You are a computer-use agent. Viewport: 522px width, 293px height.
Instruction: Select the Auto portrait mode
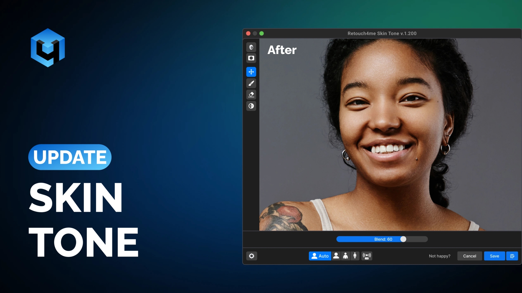tap(320, 256)
